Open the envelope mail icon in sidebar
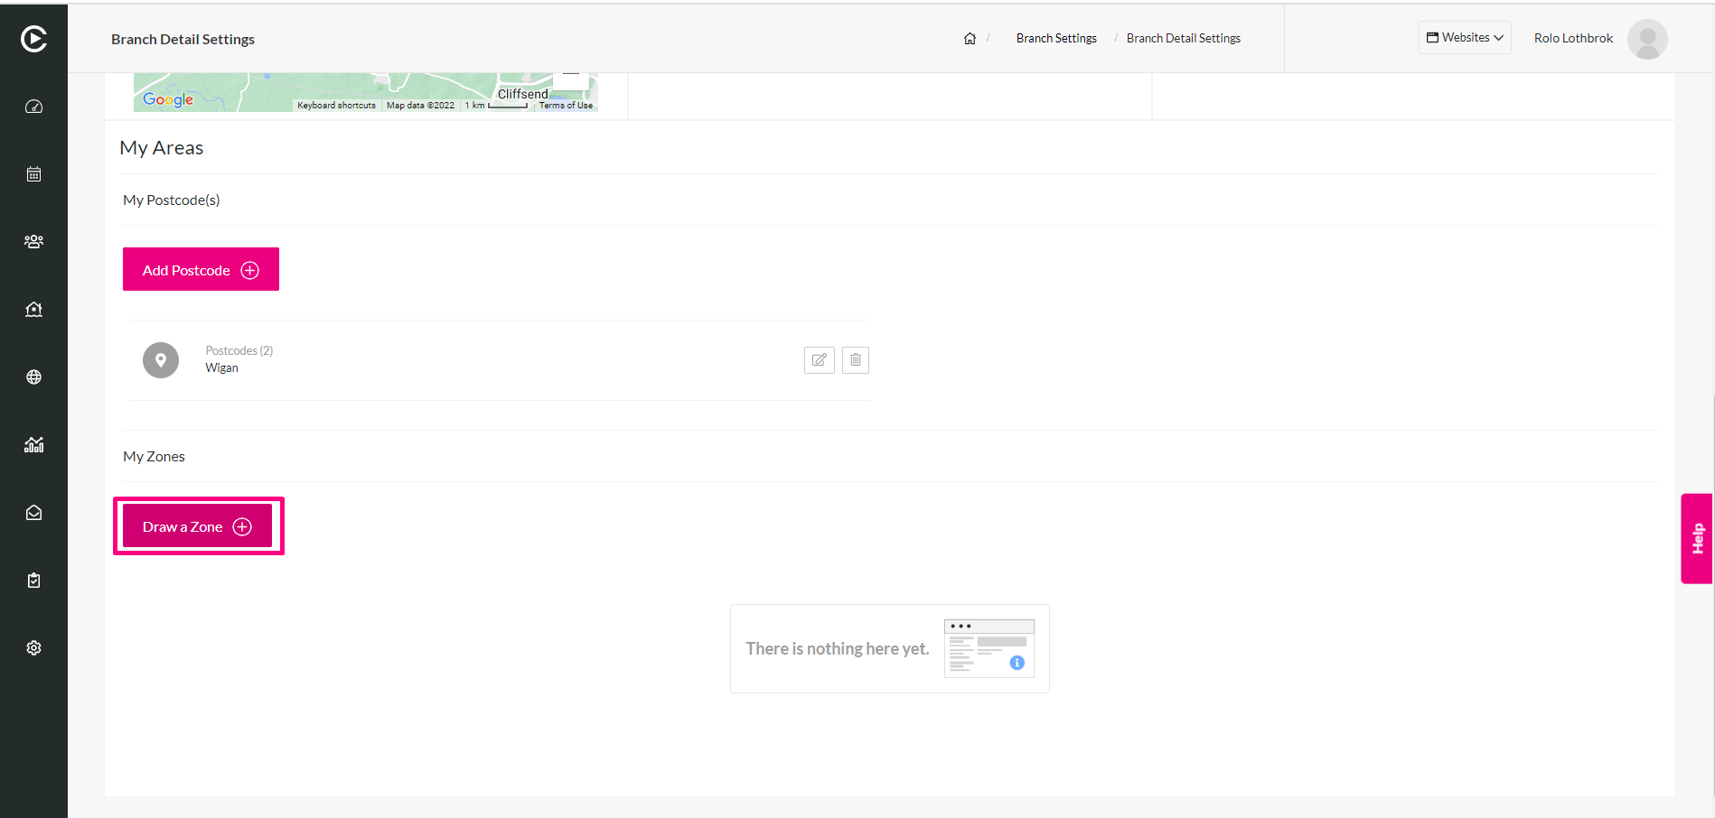The width and height of the screenshot is (1715, 818). [x=33, y=513]
